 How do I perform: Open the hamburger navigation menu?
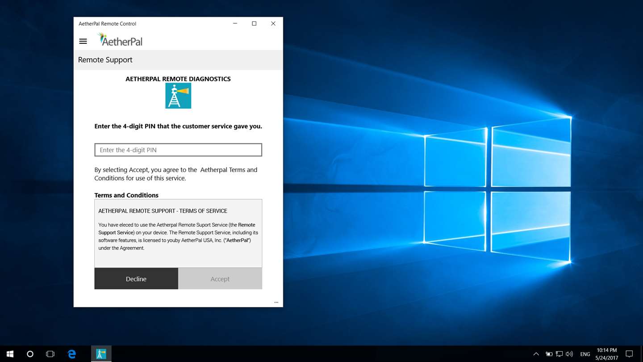(x=83, y=41)
